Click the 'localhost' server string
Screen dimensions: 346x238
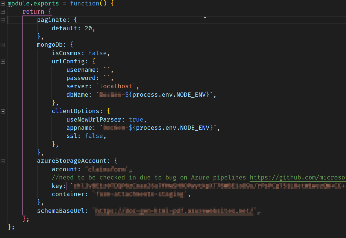[x=116, y=86]
